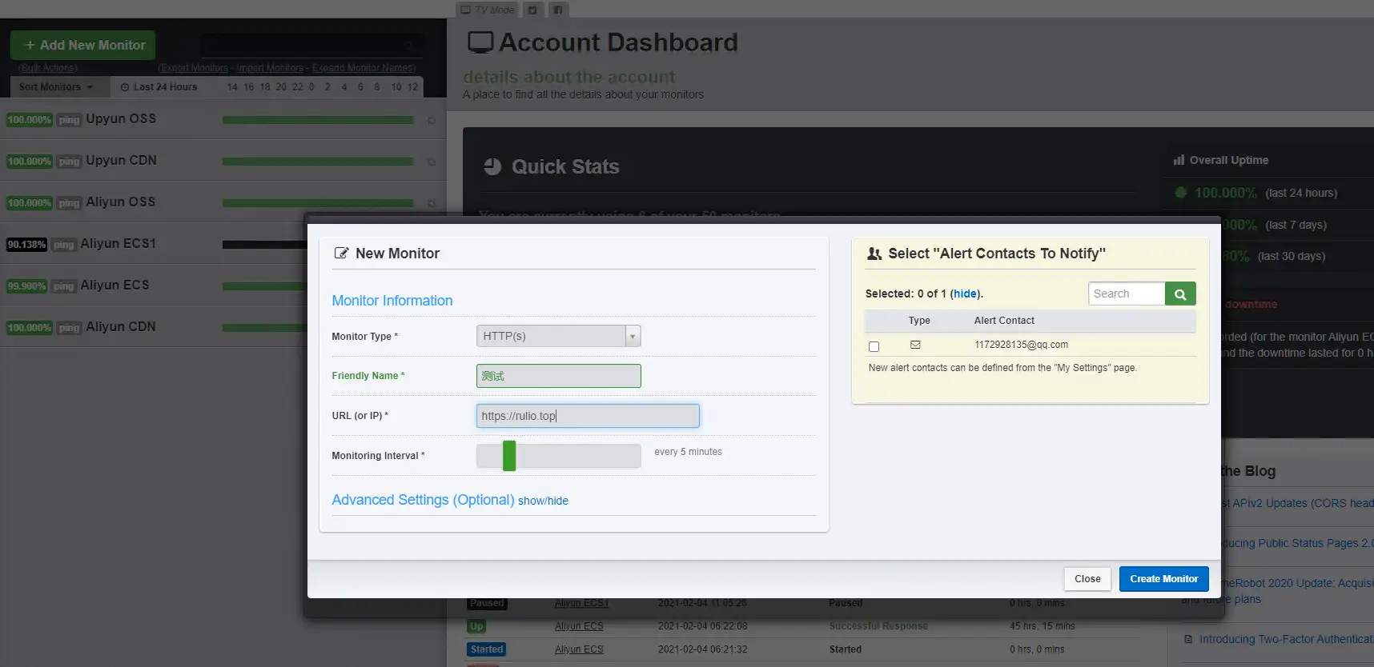Check the 1172928135@qq.com alert contact checkbox
Image resolution: width=1374 pixels, height=667 pixels.
click(x=874, y=346)
